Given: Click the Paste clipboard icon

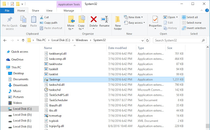Looking at the screenshot, I should (x=33, y=20).
